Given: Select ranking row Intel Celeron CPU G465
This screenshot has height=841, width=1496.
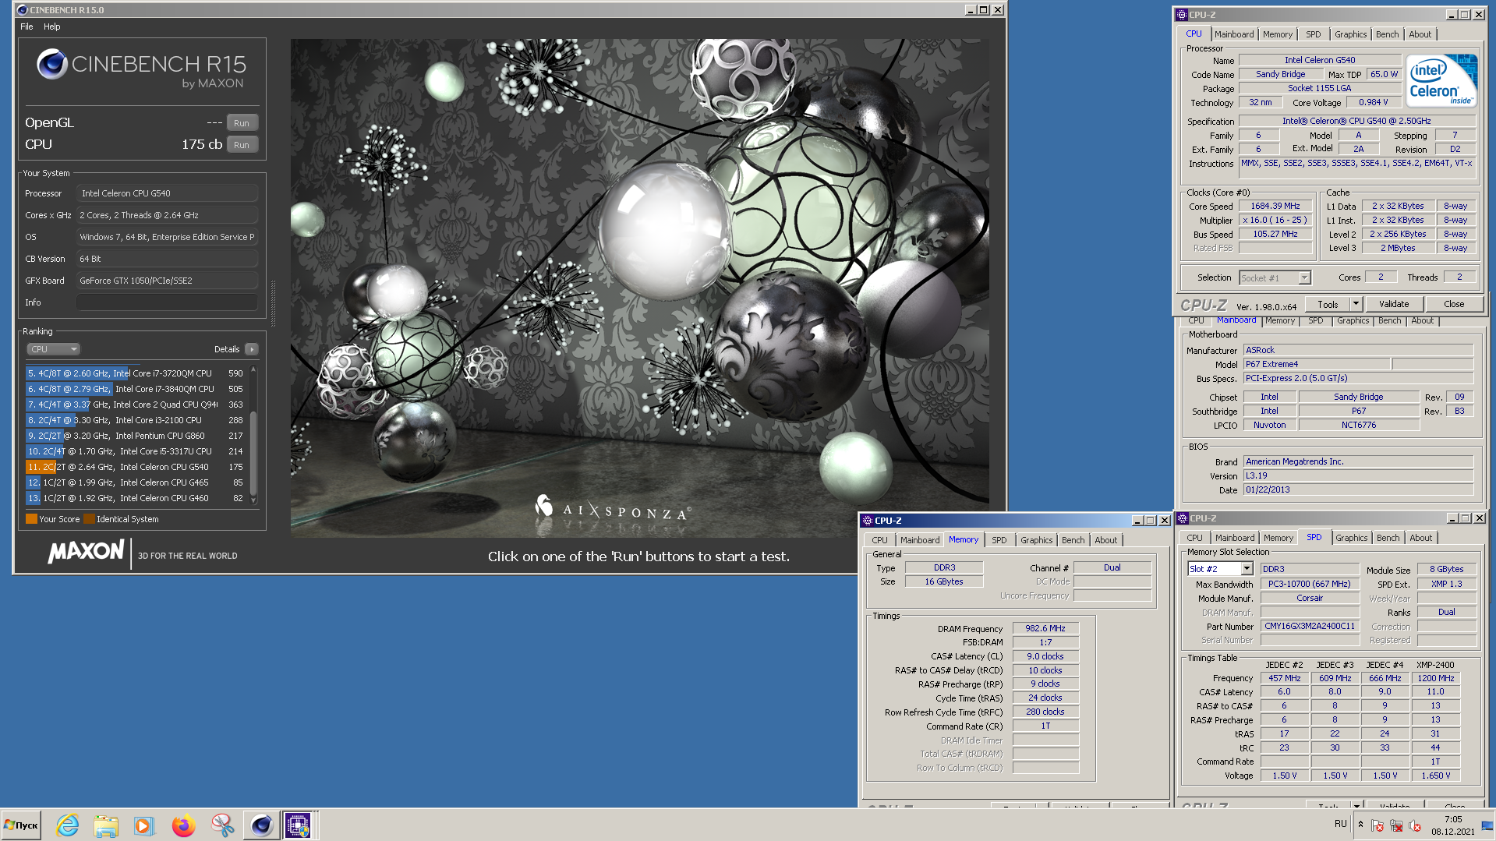Looking at the screenshot, I should click(x=136, y=482).
